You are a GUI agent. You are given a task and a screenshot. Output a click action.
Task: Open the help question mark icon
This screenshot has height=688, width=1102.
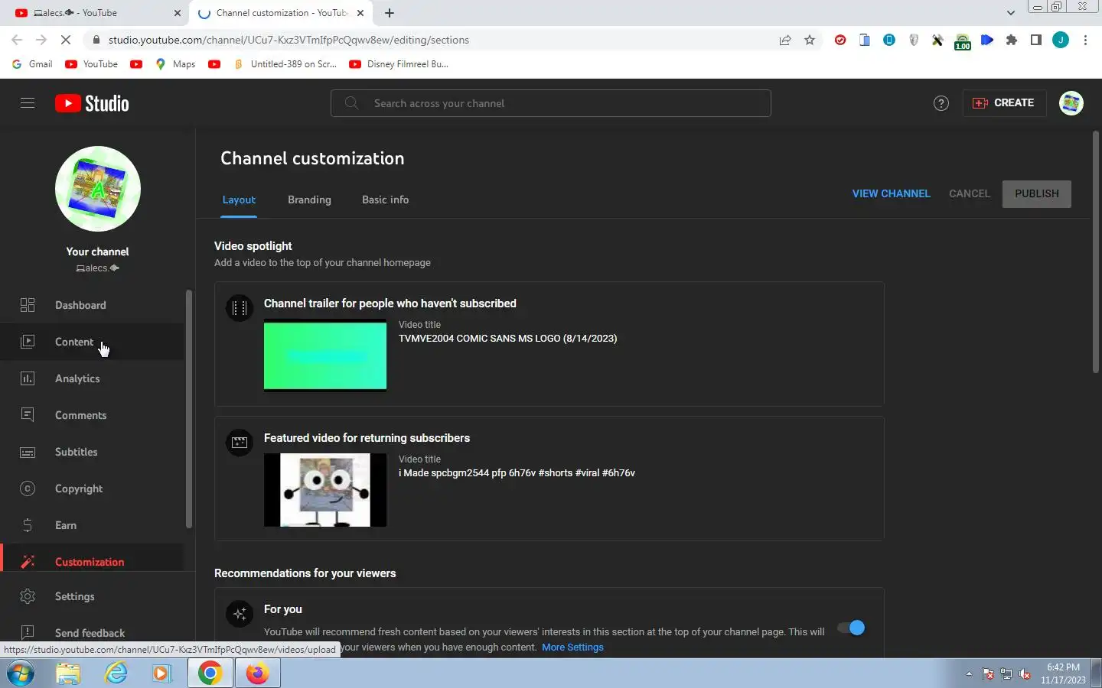coord(941,103)
